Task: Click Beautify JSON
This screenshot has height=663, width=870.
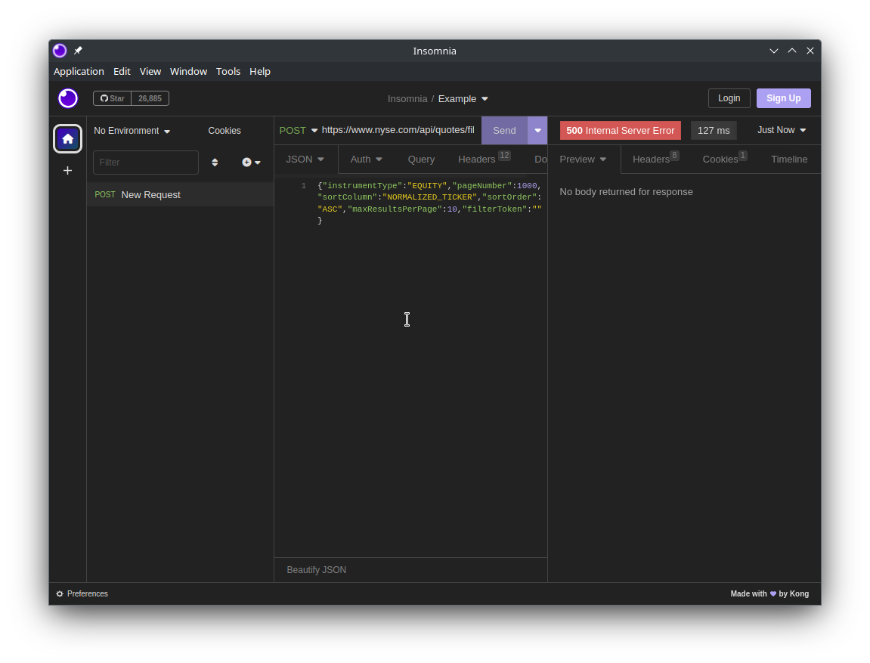Action: click(x=317, y=570)
